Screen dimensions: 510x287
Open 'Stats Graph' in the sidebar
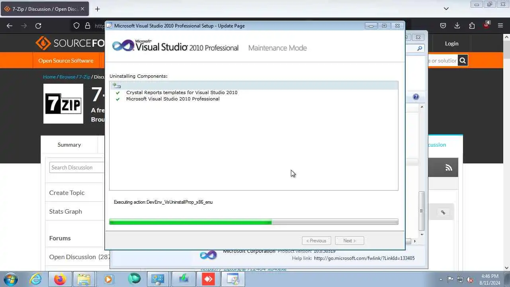(x=65, y=211)
